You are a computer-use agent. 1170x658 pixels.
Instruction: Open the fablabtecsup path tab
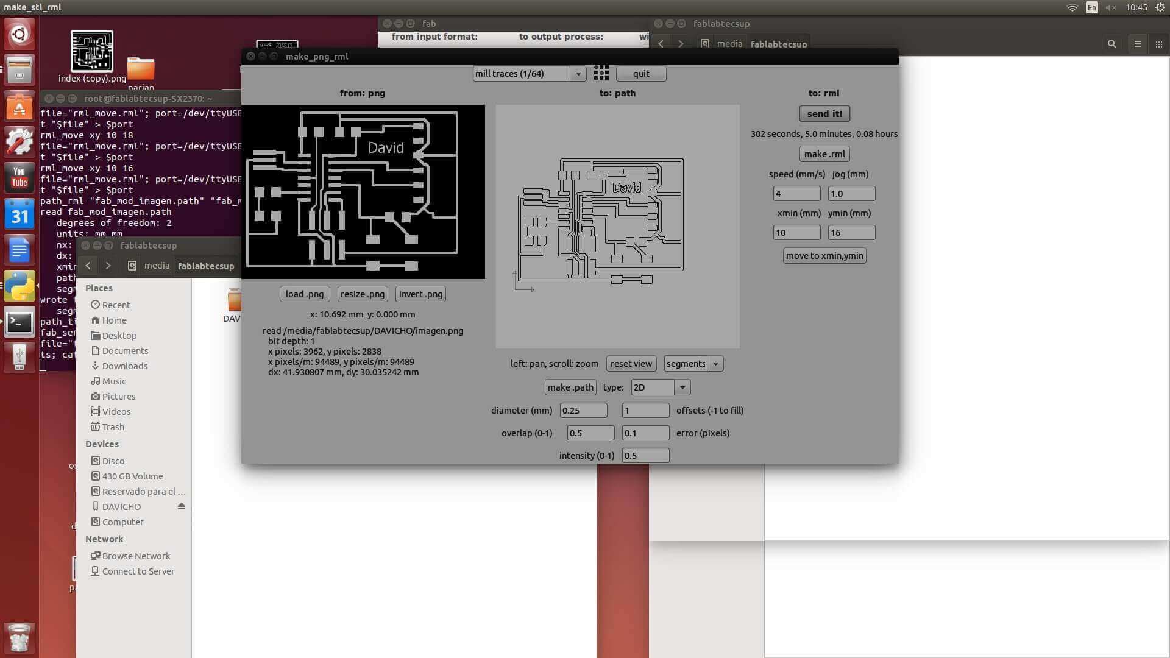coord(205,266)
